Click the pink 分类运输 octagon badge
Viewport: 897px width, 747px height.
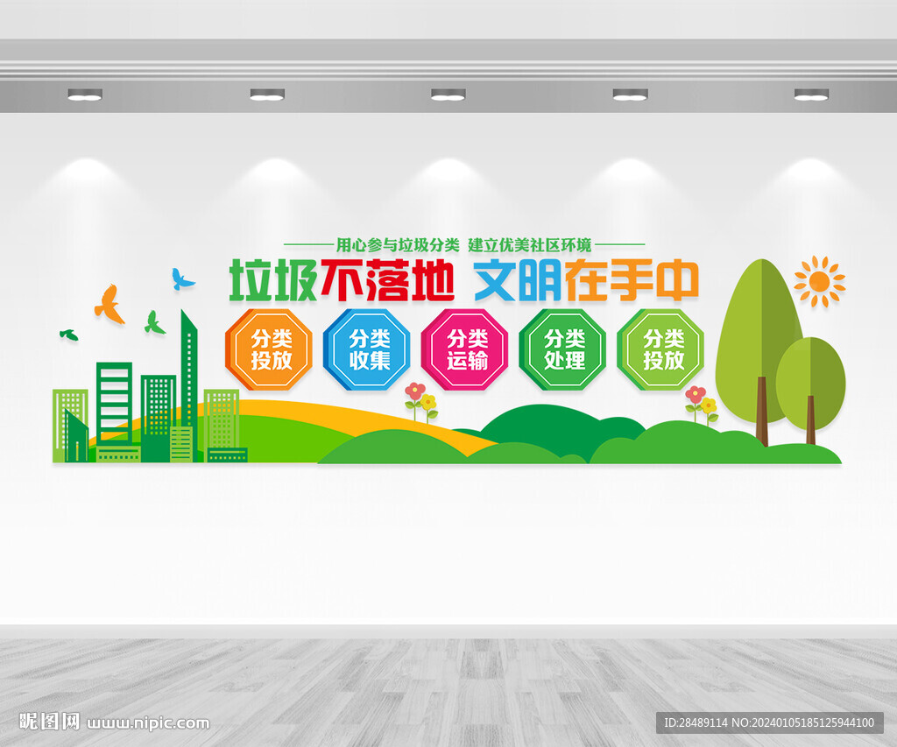(464, 349)
